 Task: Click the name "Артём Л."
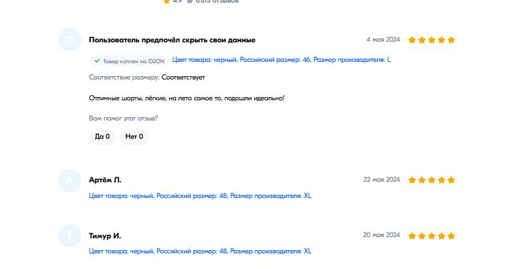pyautogui.click(x=105, y=180)
